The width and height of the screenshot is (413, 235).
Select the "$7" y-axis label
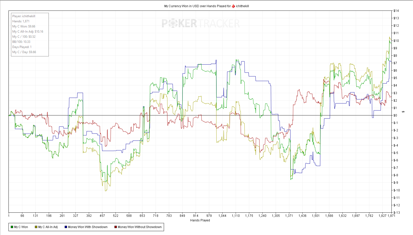395,63
